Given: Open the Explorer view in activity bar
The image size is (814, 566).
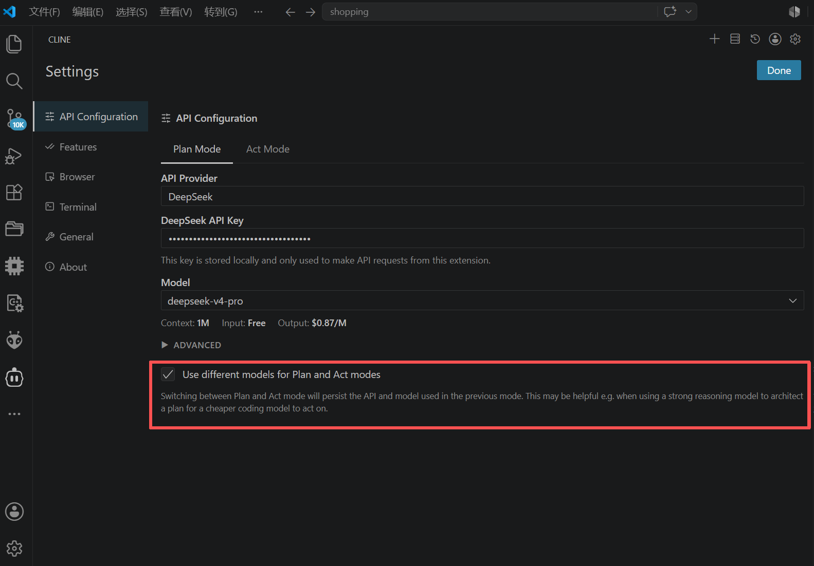Looking at the screenshot, I should [x=14, y=44].
